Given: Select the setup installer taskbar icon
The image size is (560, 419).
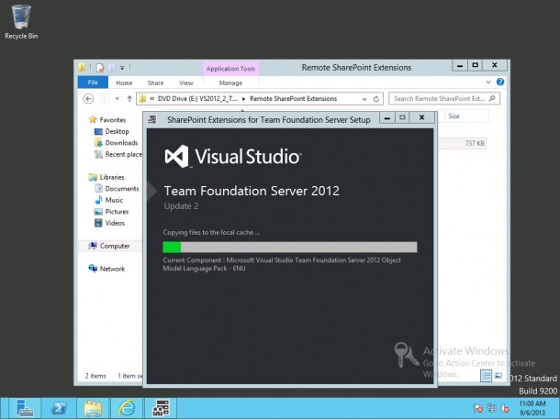Looking at the screenshot, I should pos(161,408).
